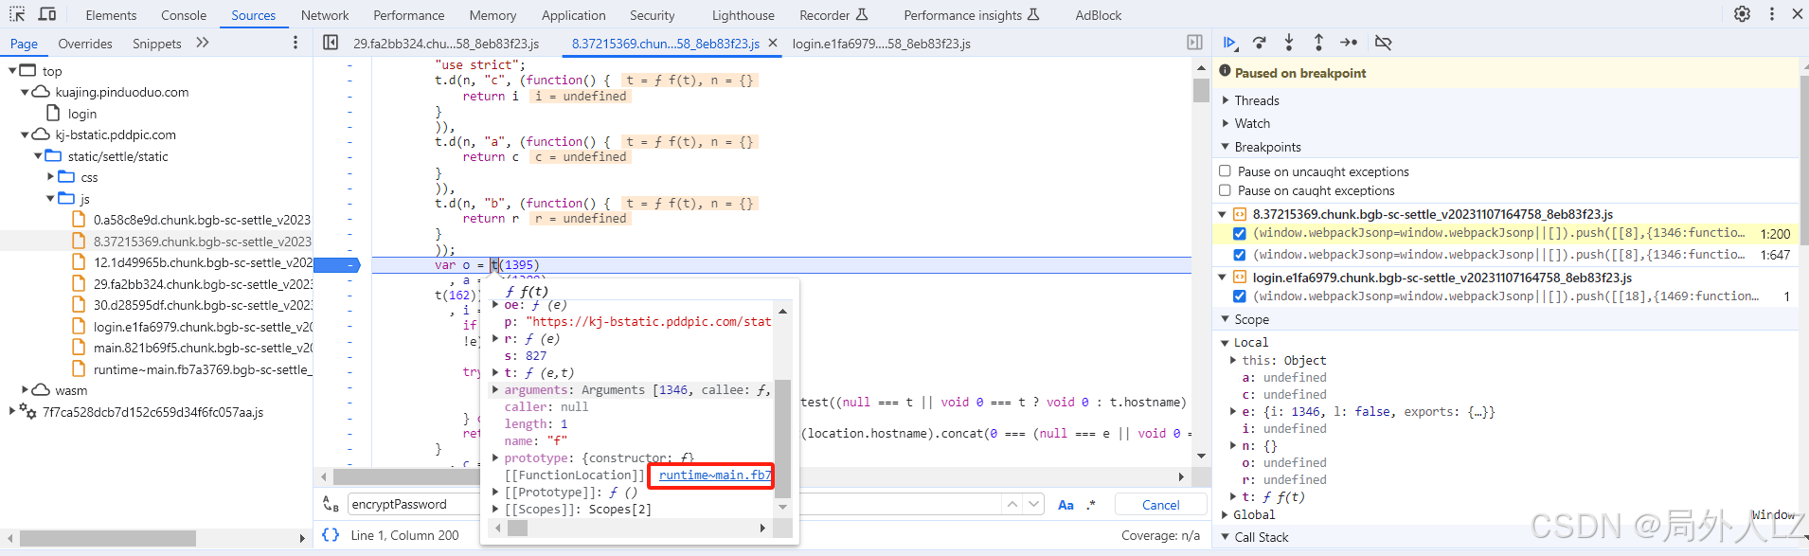Uncheck the breakpoint at 1:647
This screenshot has height=556, width=1809.
[1239, 255]
